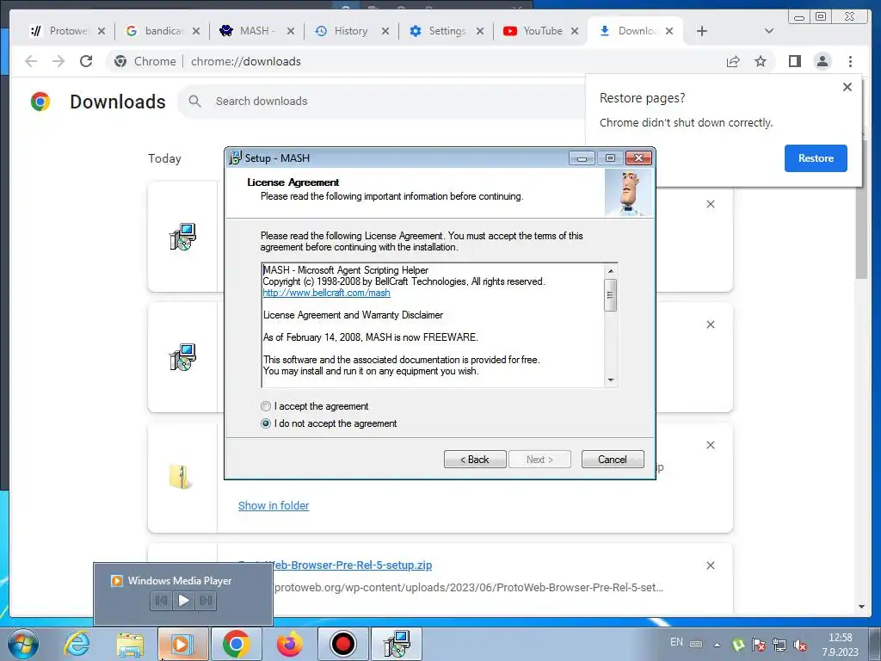Click the second installer download icon

(182, 357)
